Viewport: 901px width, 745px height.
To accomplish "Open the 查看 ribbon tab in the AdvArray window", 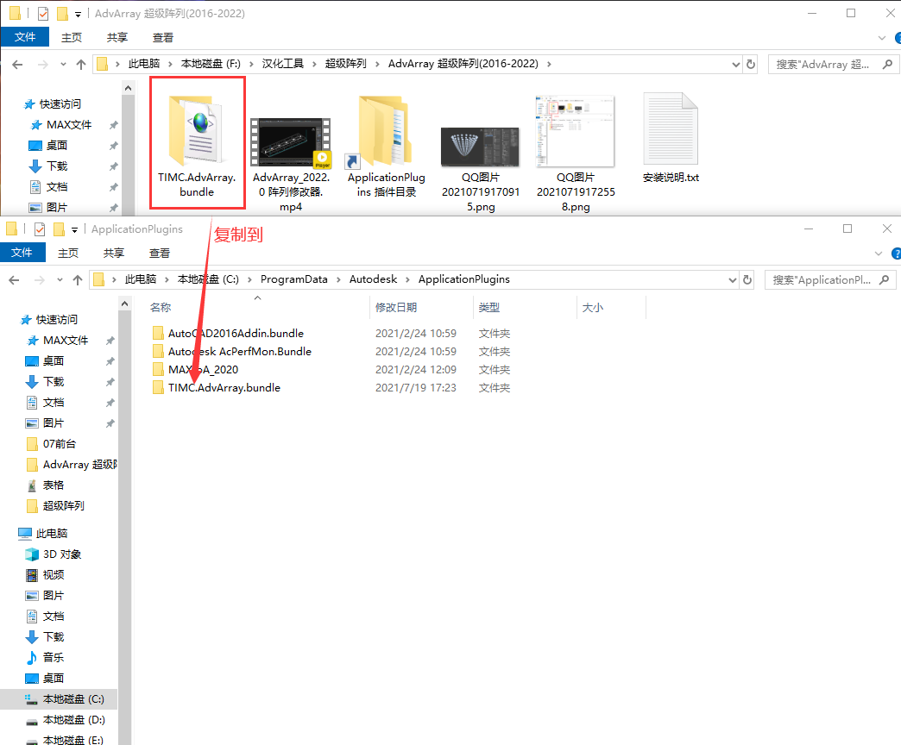I will click(x=162, y=37).
